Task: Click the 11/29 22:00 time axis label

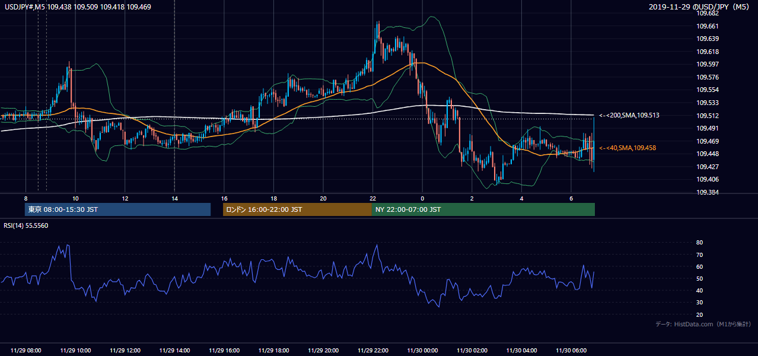Action: [372, 351]
